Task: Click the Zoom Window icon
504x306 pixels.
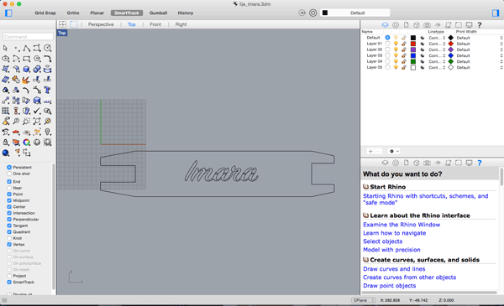Action: [26, 122]
